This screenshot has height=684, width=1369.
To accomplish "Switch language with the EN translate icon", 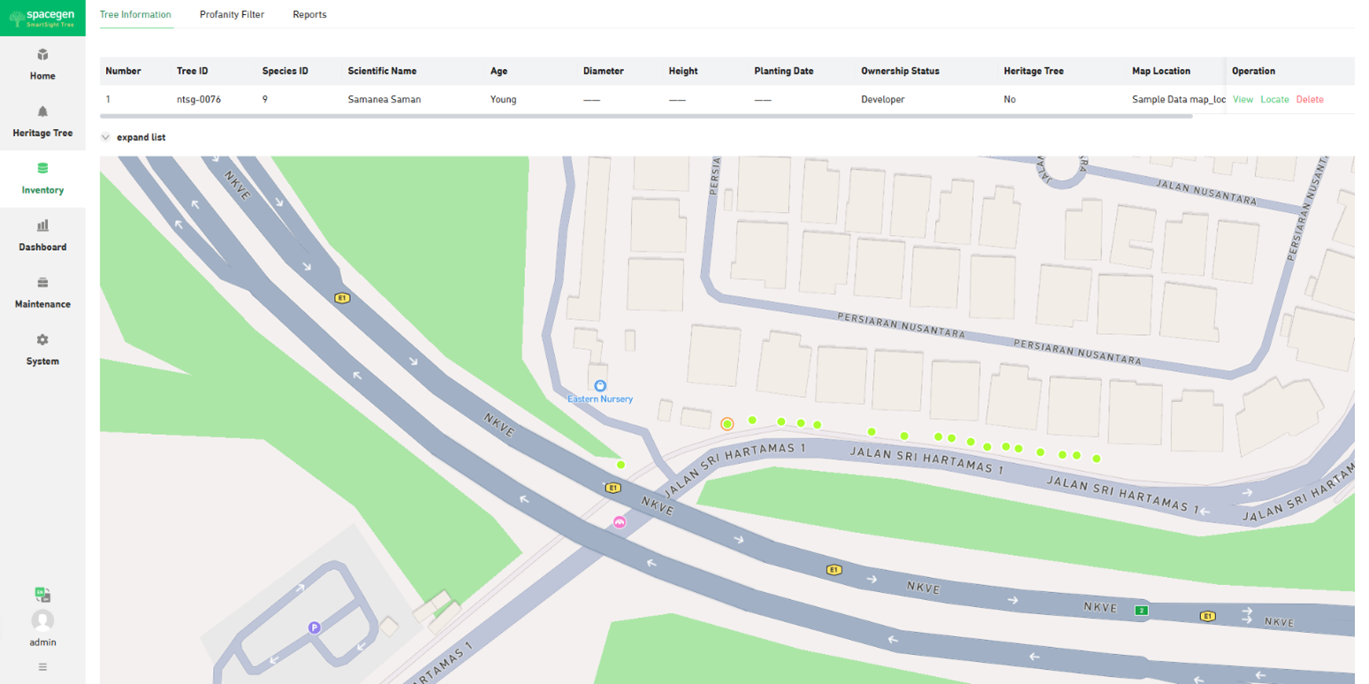I will click(42, 595).
